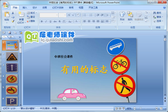Viewport: 168px width, 112px height.
Task: Click the Office button logo
Action: [6, 5]
